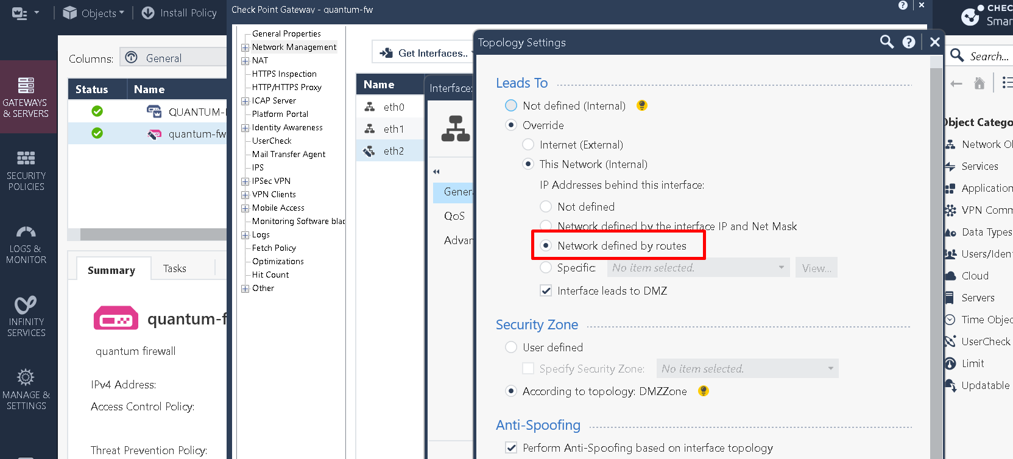Screen dimensions: 1013x459
Task: Open Specify Security Zone dropdown
Action: pos(747,368)
